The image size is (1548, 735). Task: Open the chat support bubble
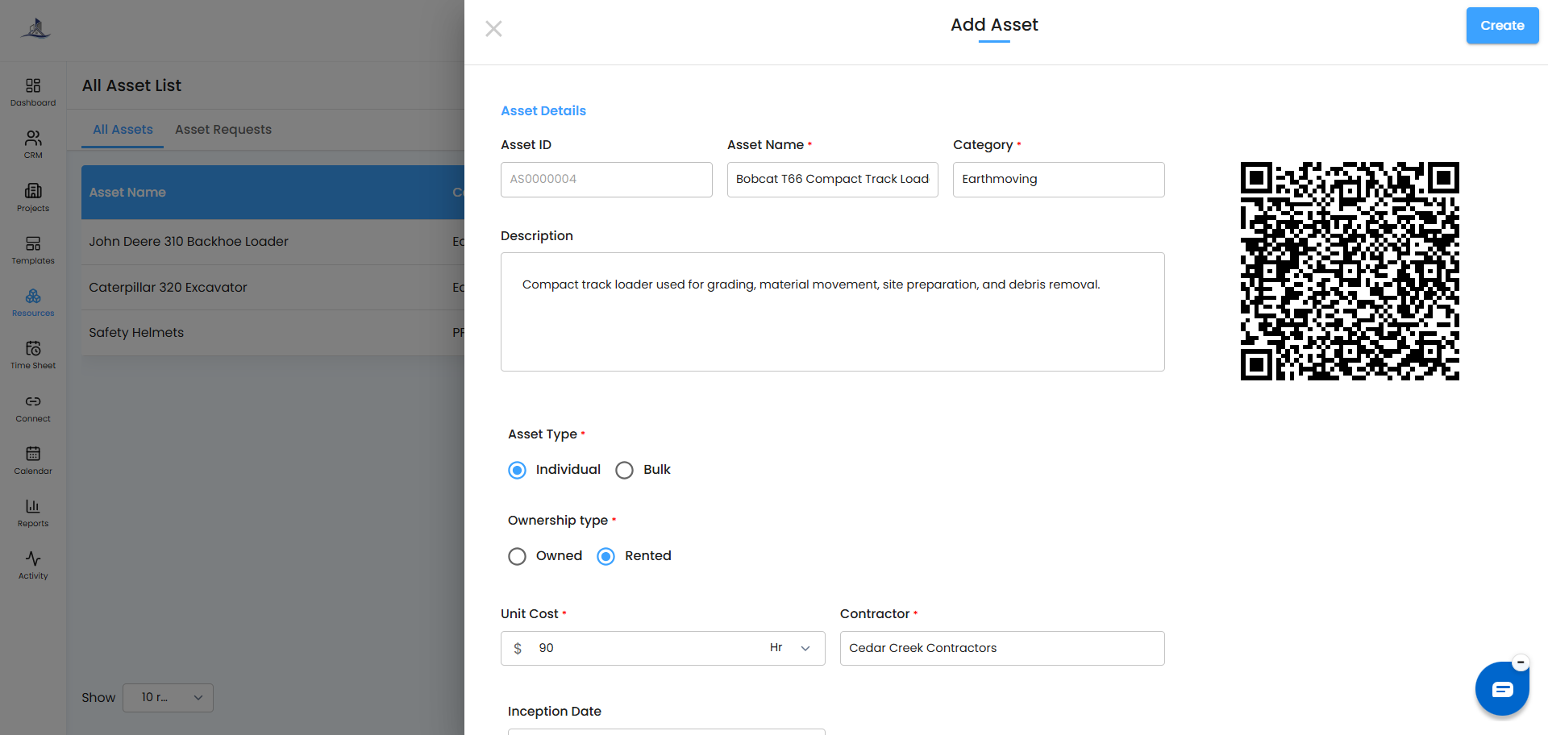(x=1502, y=689)
